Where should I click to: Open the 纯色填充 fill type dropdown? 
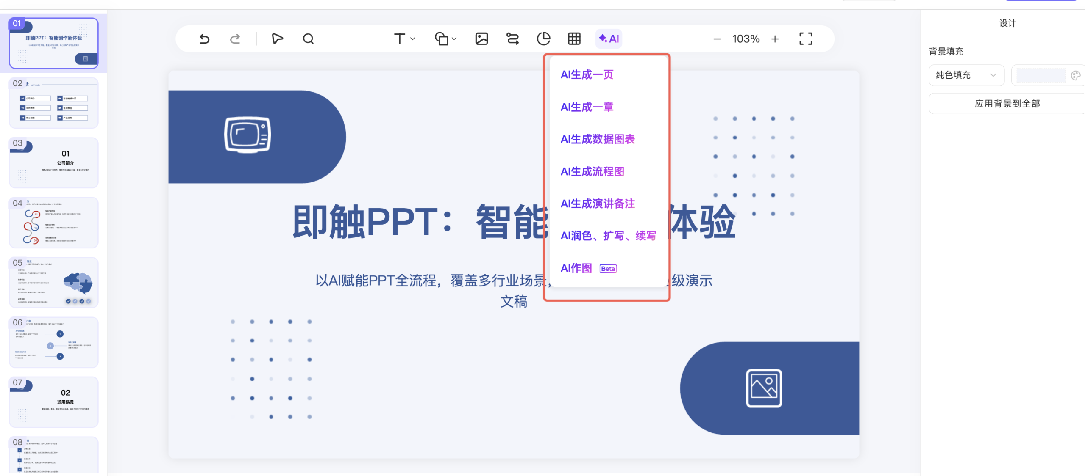(x=966, y=75)
